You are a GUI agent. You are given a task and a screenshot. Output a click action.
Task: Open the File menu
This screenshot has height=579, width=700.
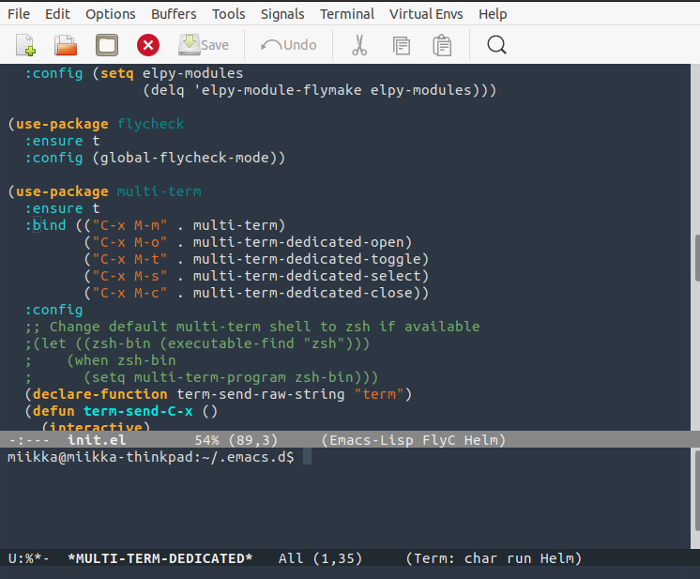19,14
